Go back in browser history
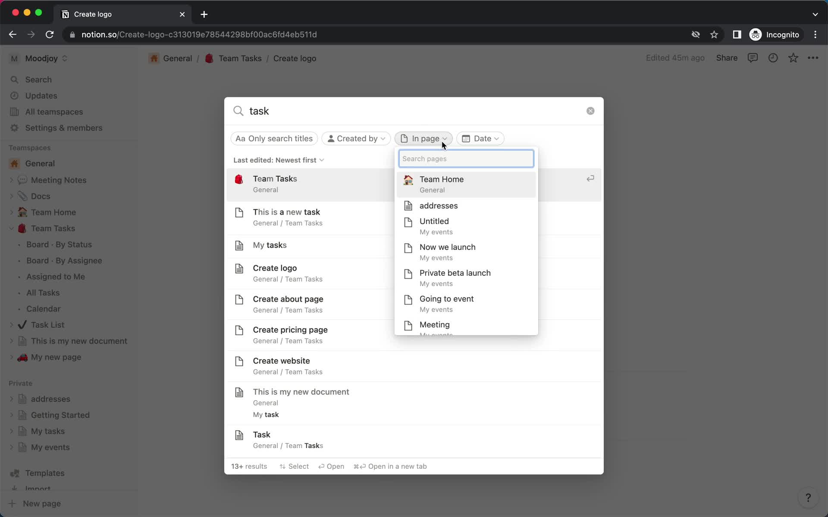The image size is (828, 517). 13,34
